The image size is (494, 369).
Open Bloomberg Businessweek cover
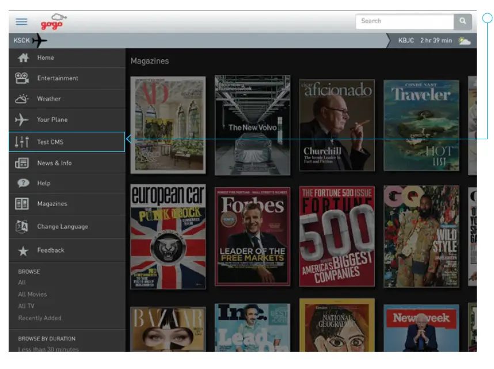point(252,125)
